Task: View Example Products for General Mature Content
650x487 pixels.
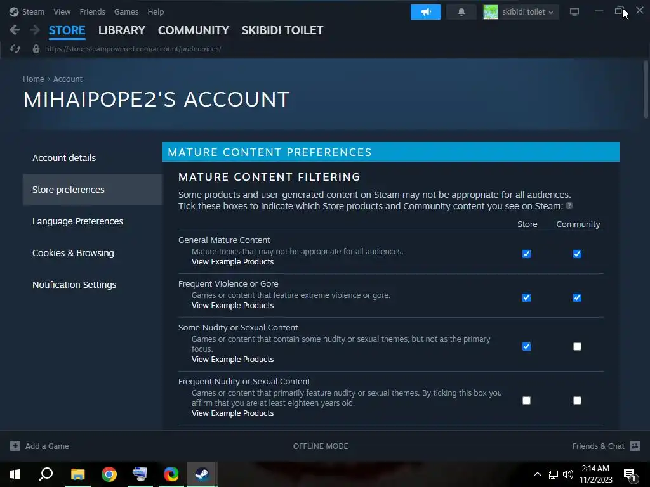Action: [232, 262]
